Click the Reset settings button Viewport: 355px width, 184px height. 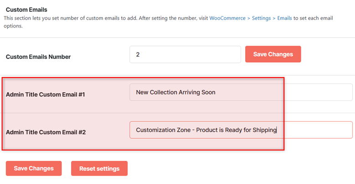tap(99, 168)
